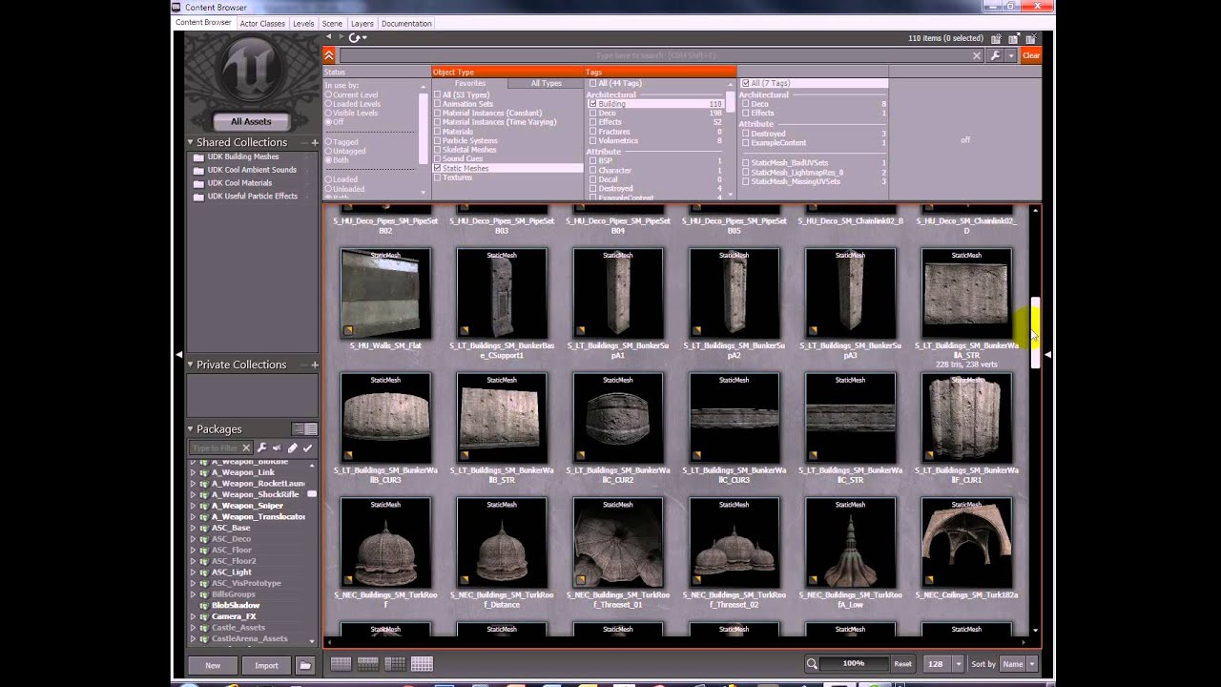Click the forward navigation arrow in toolbar

[341, 37]
